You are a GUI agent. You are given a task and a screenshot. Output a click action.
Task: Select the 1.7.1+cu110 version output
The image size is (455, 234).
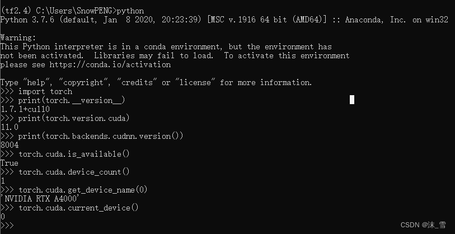(25, 109)
